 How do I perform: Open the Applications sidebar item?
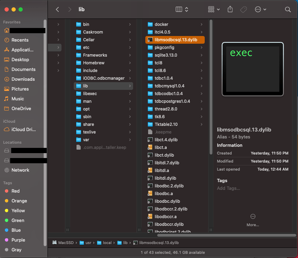(23, 50)
